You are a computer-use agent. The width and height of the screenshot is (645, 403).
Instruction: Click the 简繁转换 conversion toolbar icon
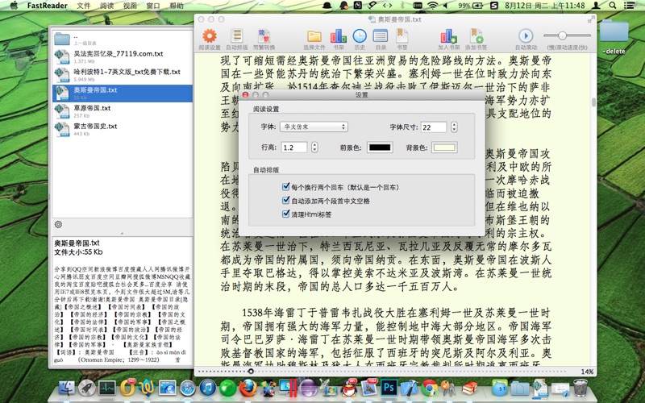(x=264, y=36)
